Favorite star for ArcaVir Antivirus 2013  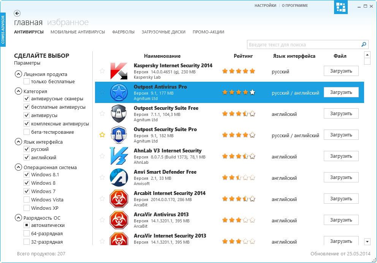(x=102, y=220)
